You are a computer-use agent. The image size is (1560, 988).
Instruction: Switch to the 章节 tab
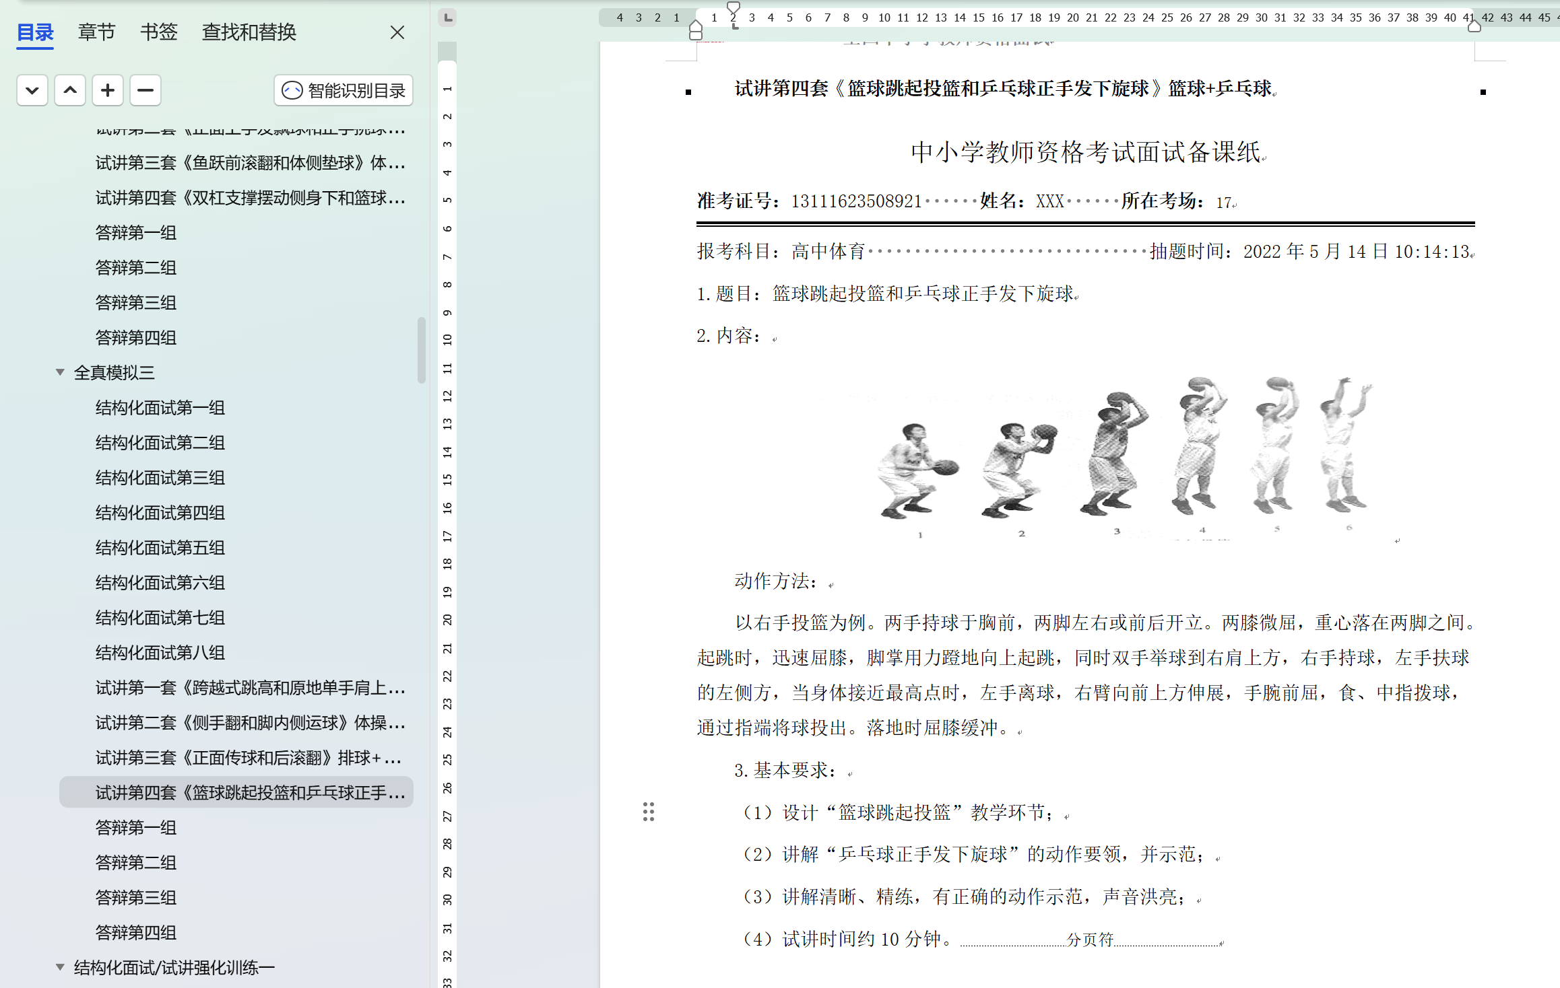coord(96,32)
